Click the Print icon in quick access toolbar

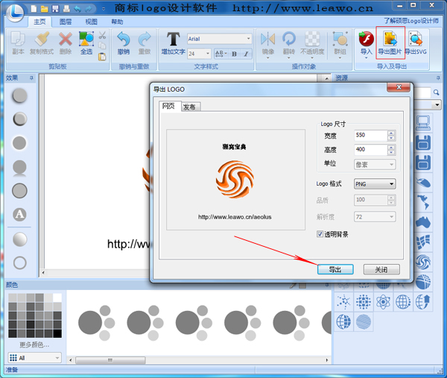point(66,8)
